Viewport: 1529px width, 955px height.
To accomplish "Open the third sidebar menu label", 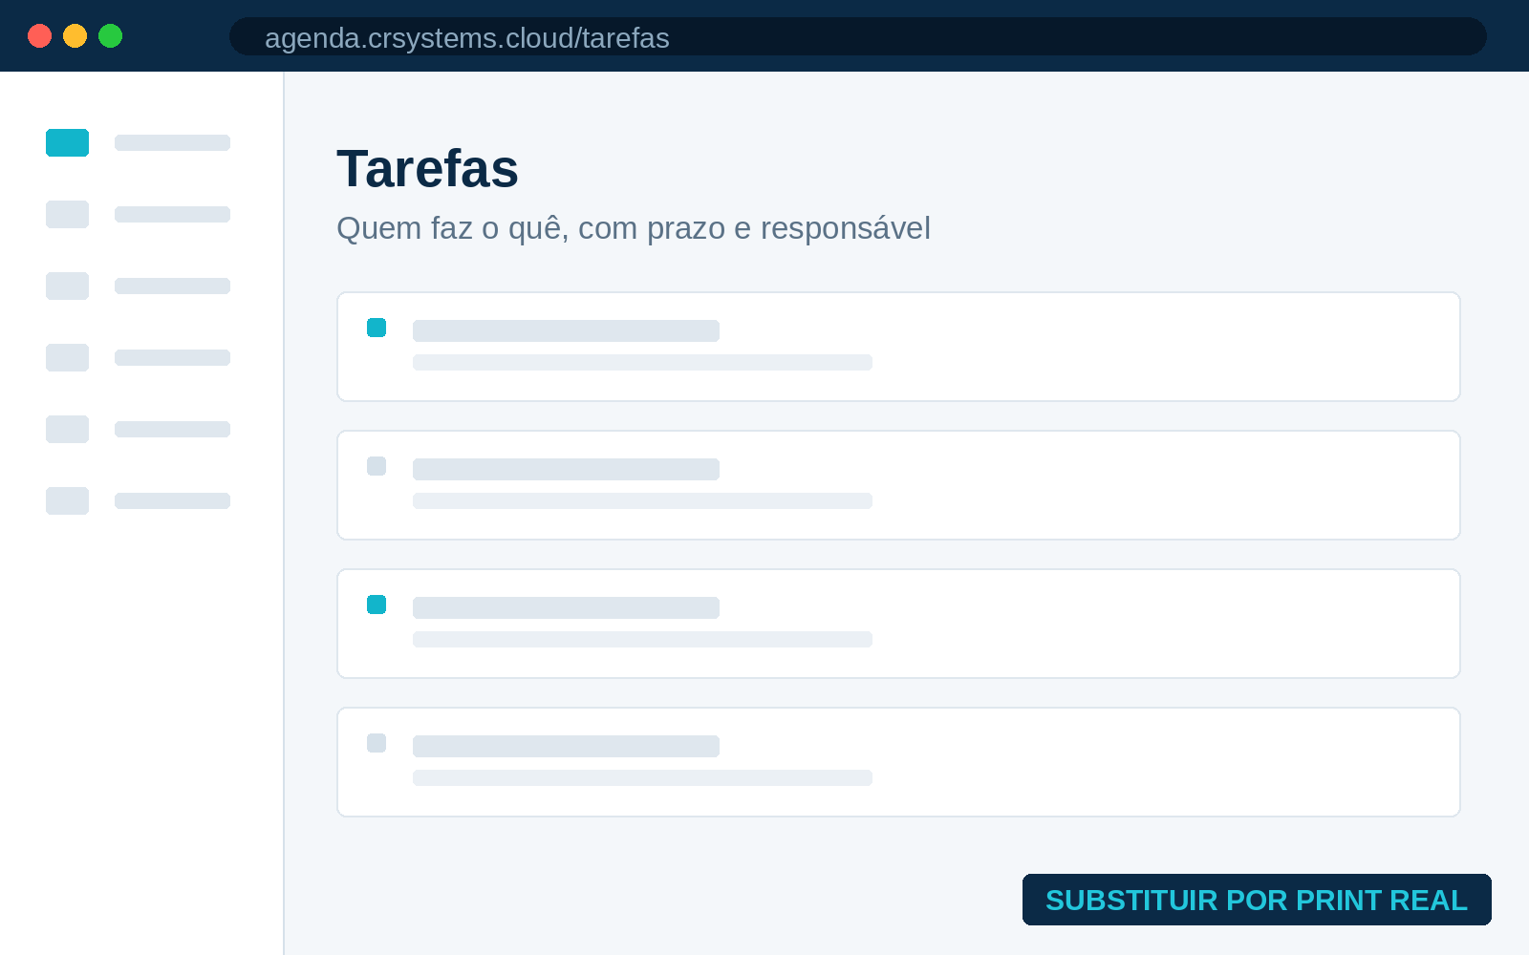I will pos(172,286).
